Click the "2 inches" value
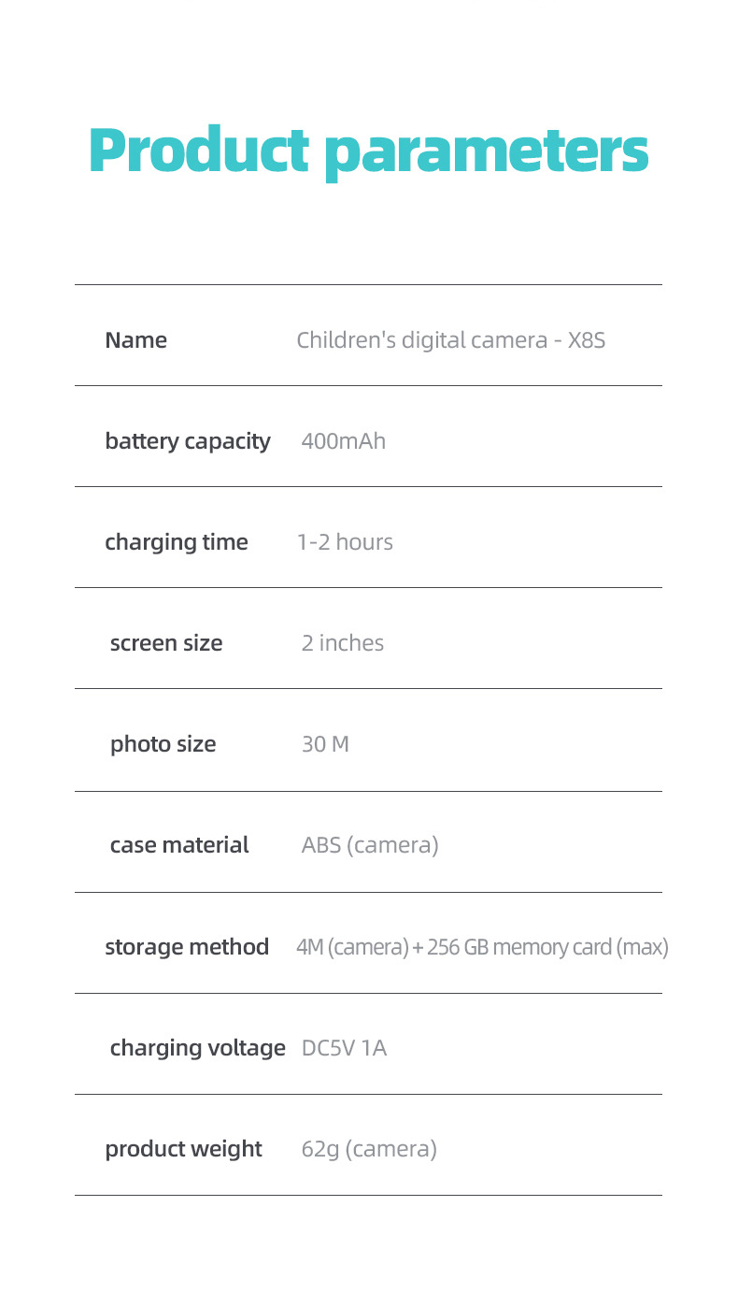 point(343,643)
